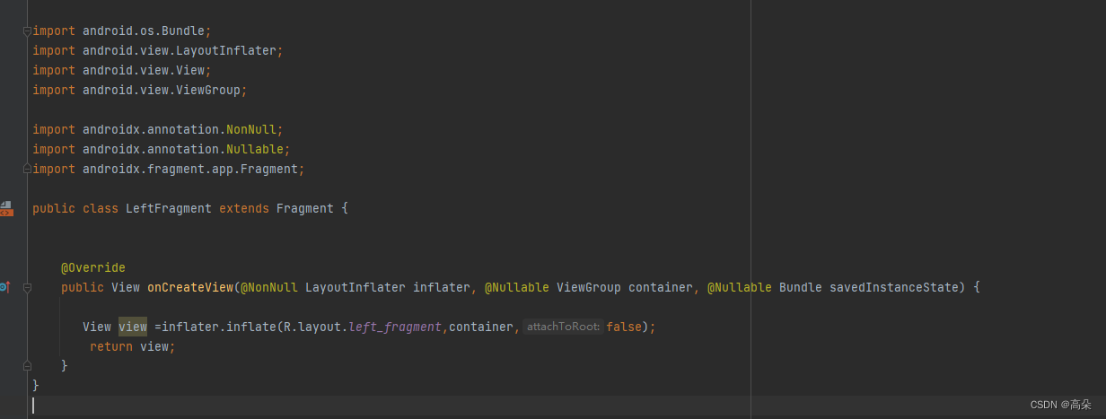
Task: Click 'inflater.inflate' method call
Action: [219, 327]
